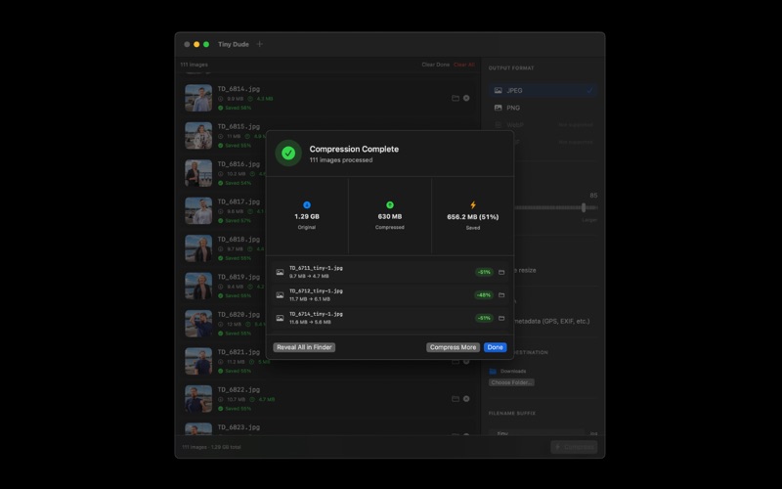Screen dimensions: 782x489
Task: Show TD_6822.jpg in folder icon
Action: coord(456,399)
